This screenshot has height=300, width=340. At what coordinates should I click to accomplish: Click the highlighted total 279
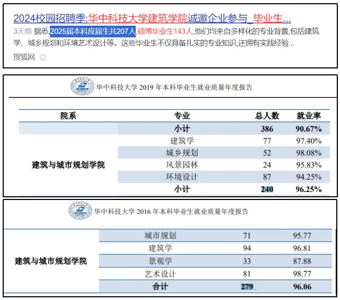pos(247,287)
